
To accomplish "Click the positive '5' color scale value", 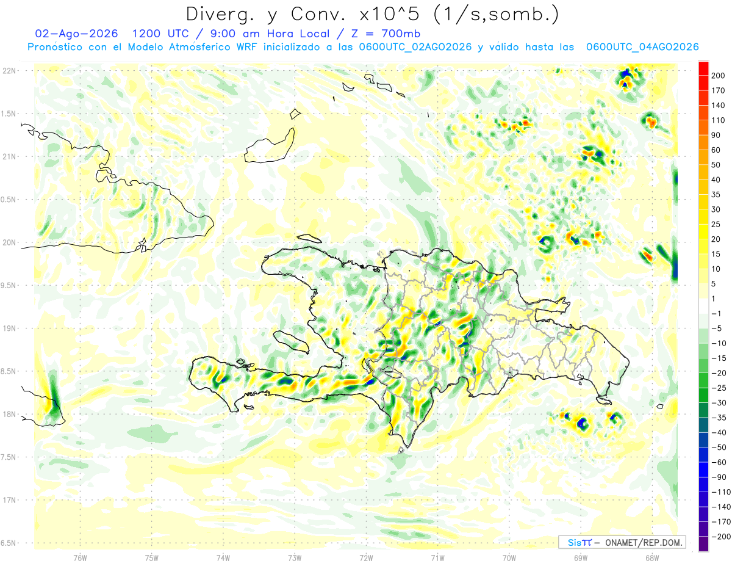I will 714,284.
